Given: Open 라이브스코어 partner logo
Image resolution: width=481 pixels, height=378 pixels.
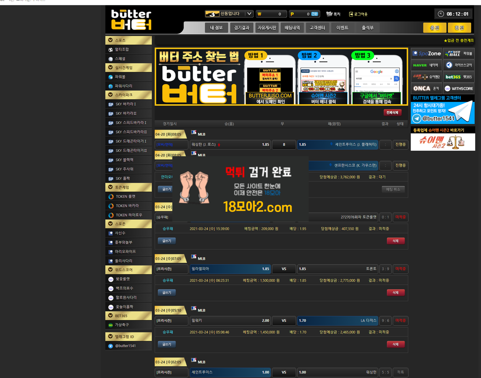Looking at the screenshot, I should pos(459,65).
